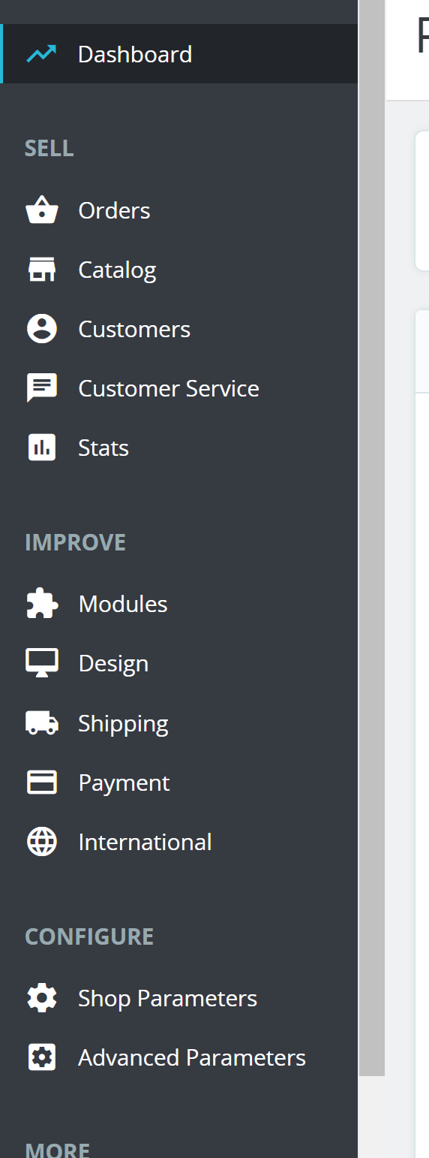Select the Shipping menu label

123,724
